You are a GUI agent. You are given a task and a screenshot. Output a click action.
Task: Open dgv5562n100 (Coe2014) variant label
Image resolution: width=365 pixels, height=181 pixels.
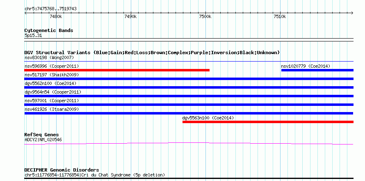50,83
